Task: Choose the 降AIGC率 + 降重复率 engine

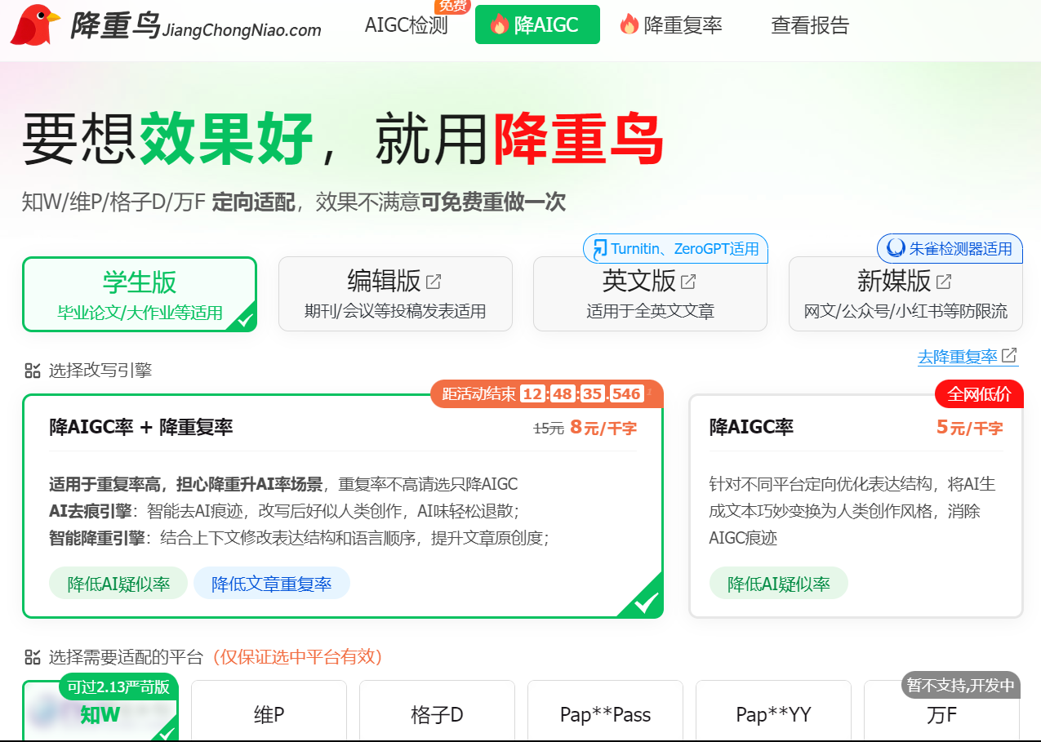Action: point(343,506)
